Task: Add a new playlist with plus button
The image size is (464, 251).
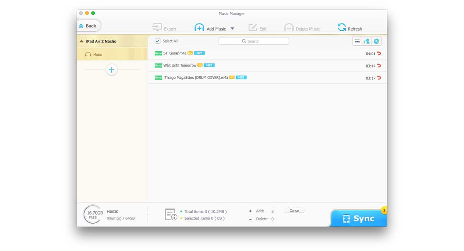Action: click(x=112, y=70)
